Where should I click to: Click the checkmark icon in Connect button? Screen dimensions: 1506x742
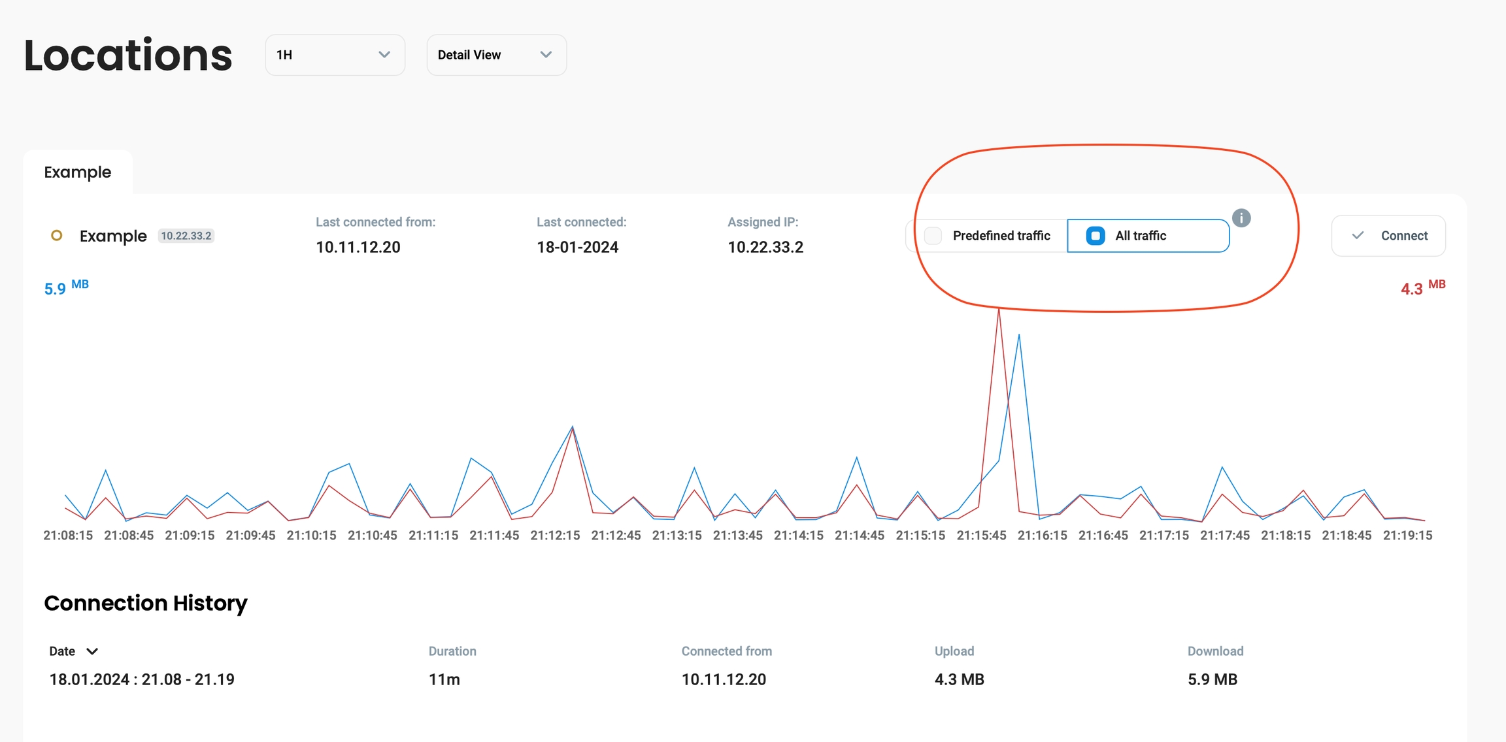(1358, 236)
